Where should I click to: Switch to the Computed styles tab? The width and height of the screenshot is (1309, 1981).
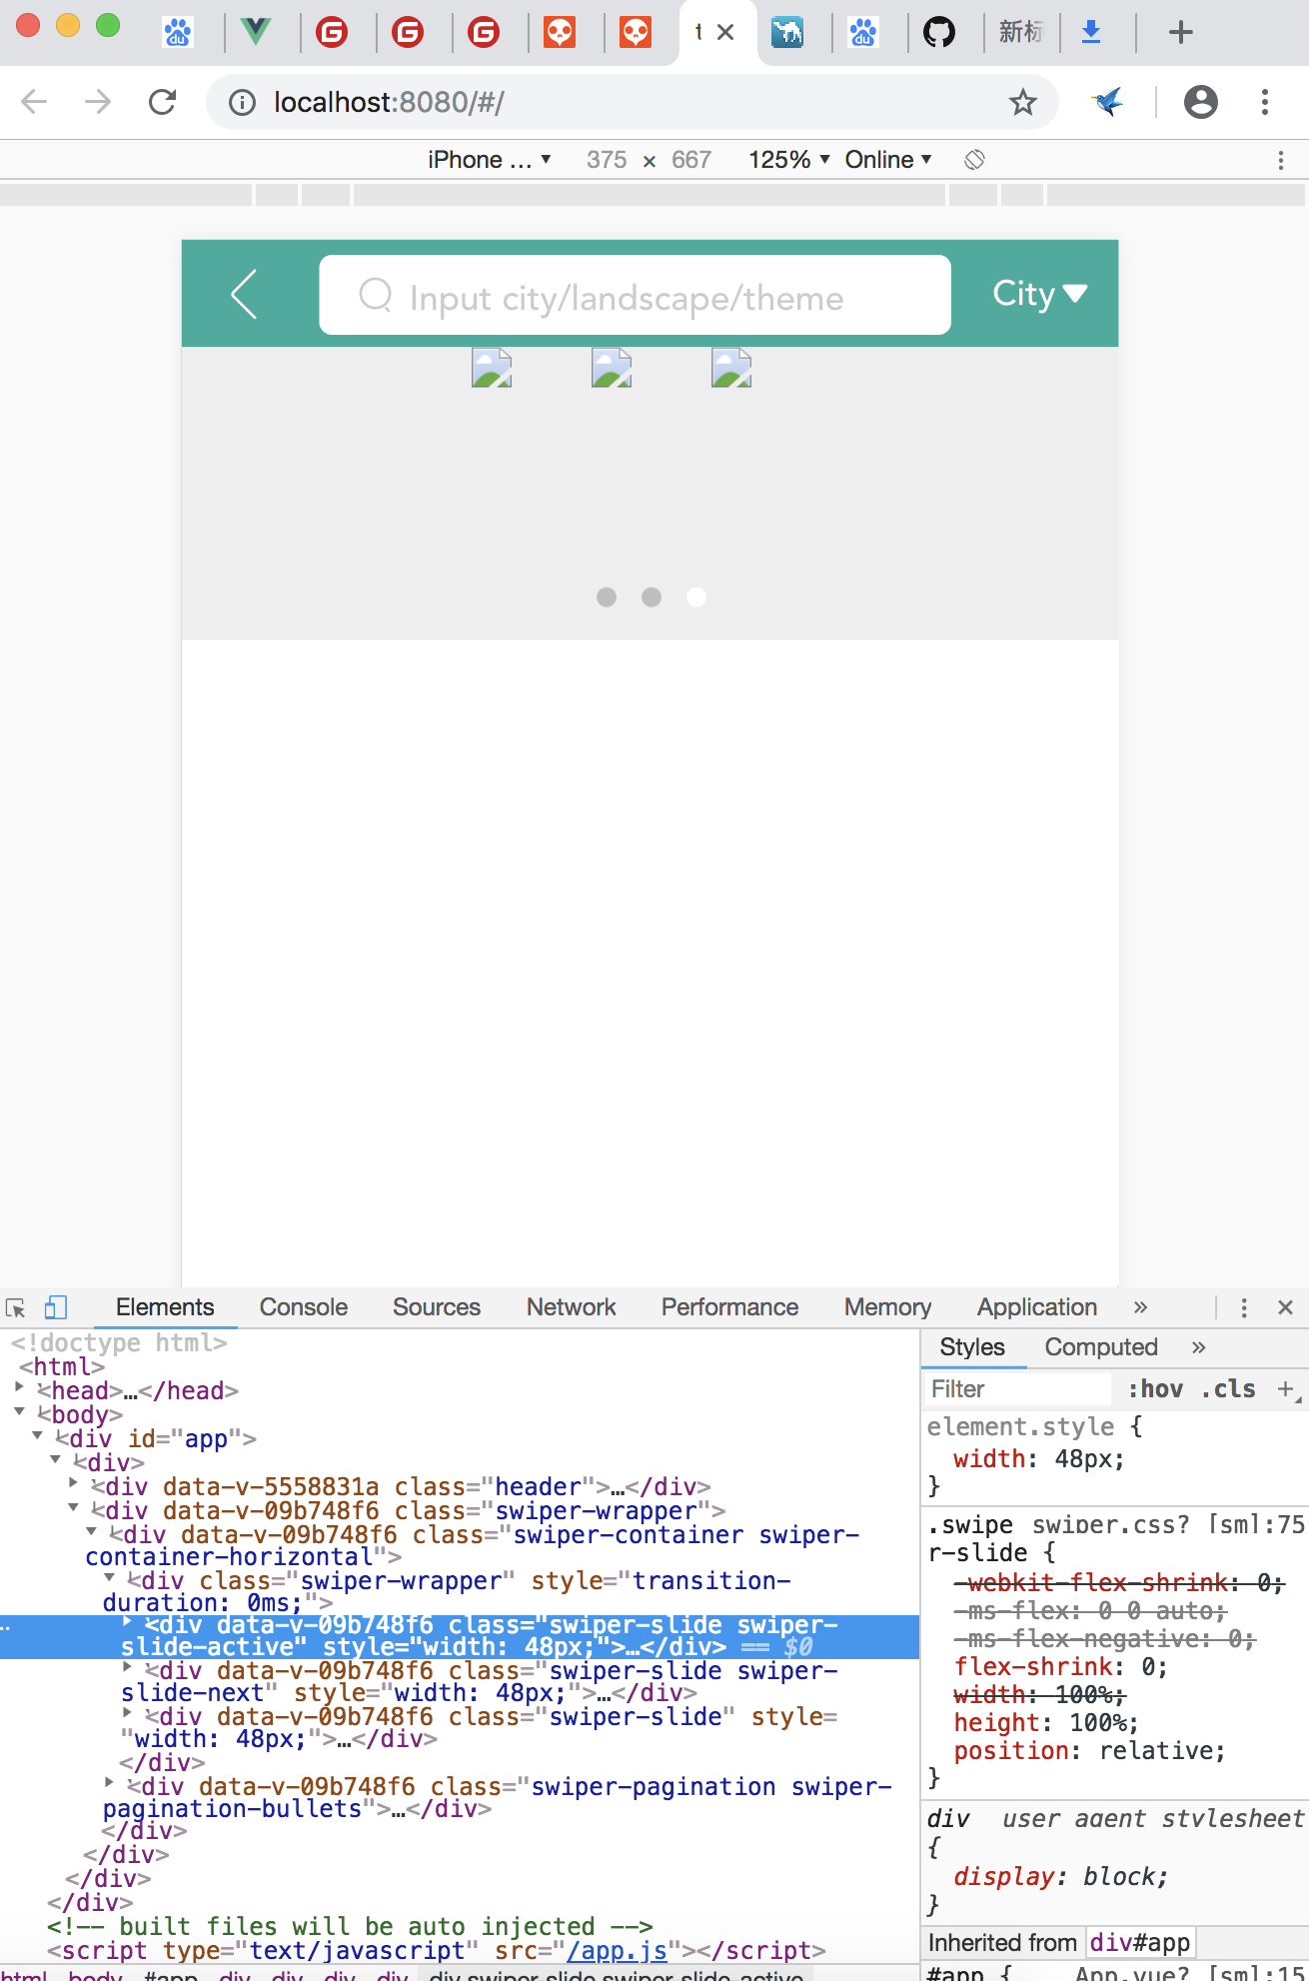point(1101,1347)
